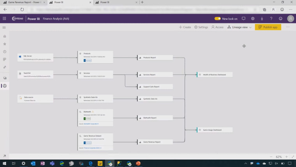Click the Publish app button
This screenshot has width=296, height=167.
pyautogui.click(x=268, y=27)
